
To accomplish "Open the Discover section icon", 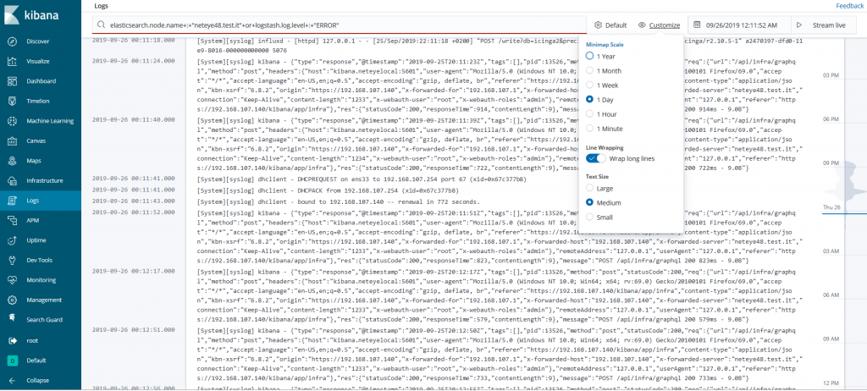I will tap(12, 41).
